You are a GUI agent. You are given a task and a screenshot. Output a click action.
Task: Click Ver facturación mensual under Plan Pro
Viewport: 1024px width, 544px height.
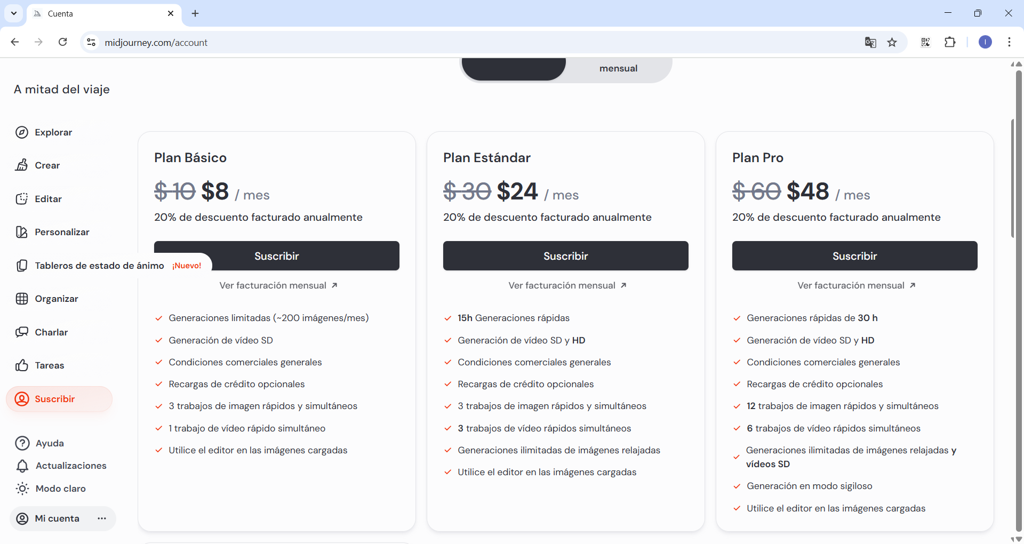point(856,285)
